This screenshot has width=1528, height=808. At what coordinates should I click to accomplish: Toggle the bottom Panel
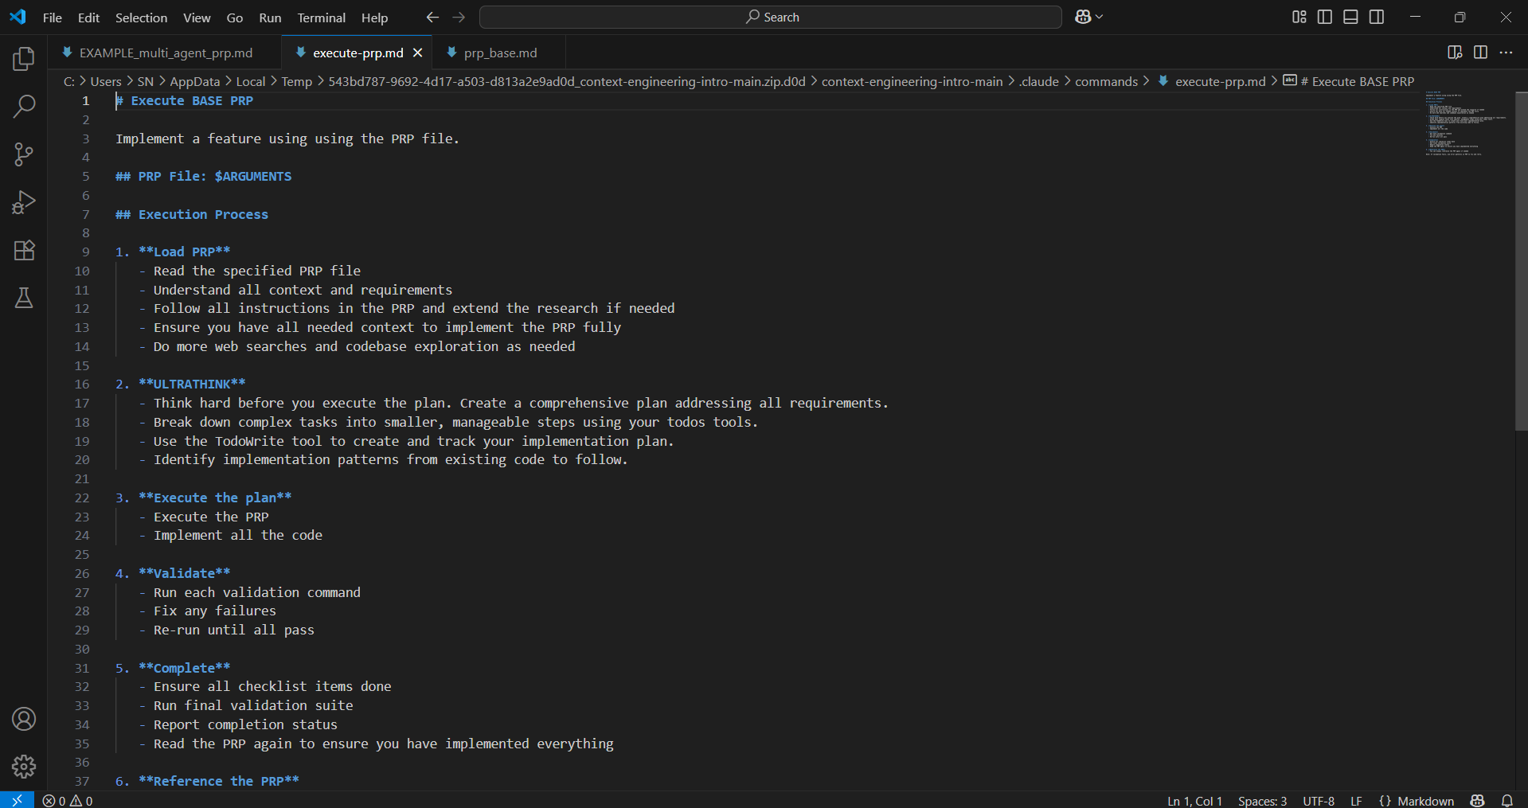coord(1350,17)
